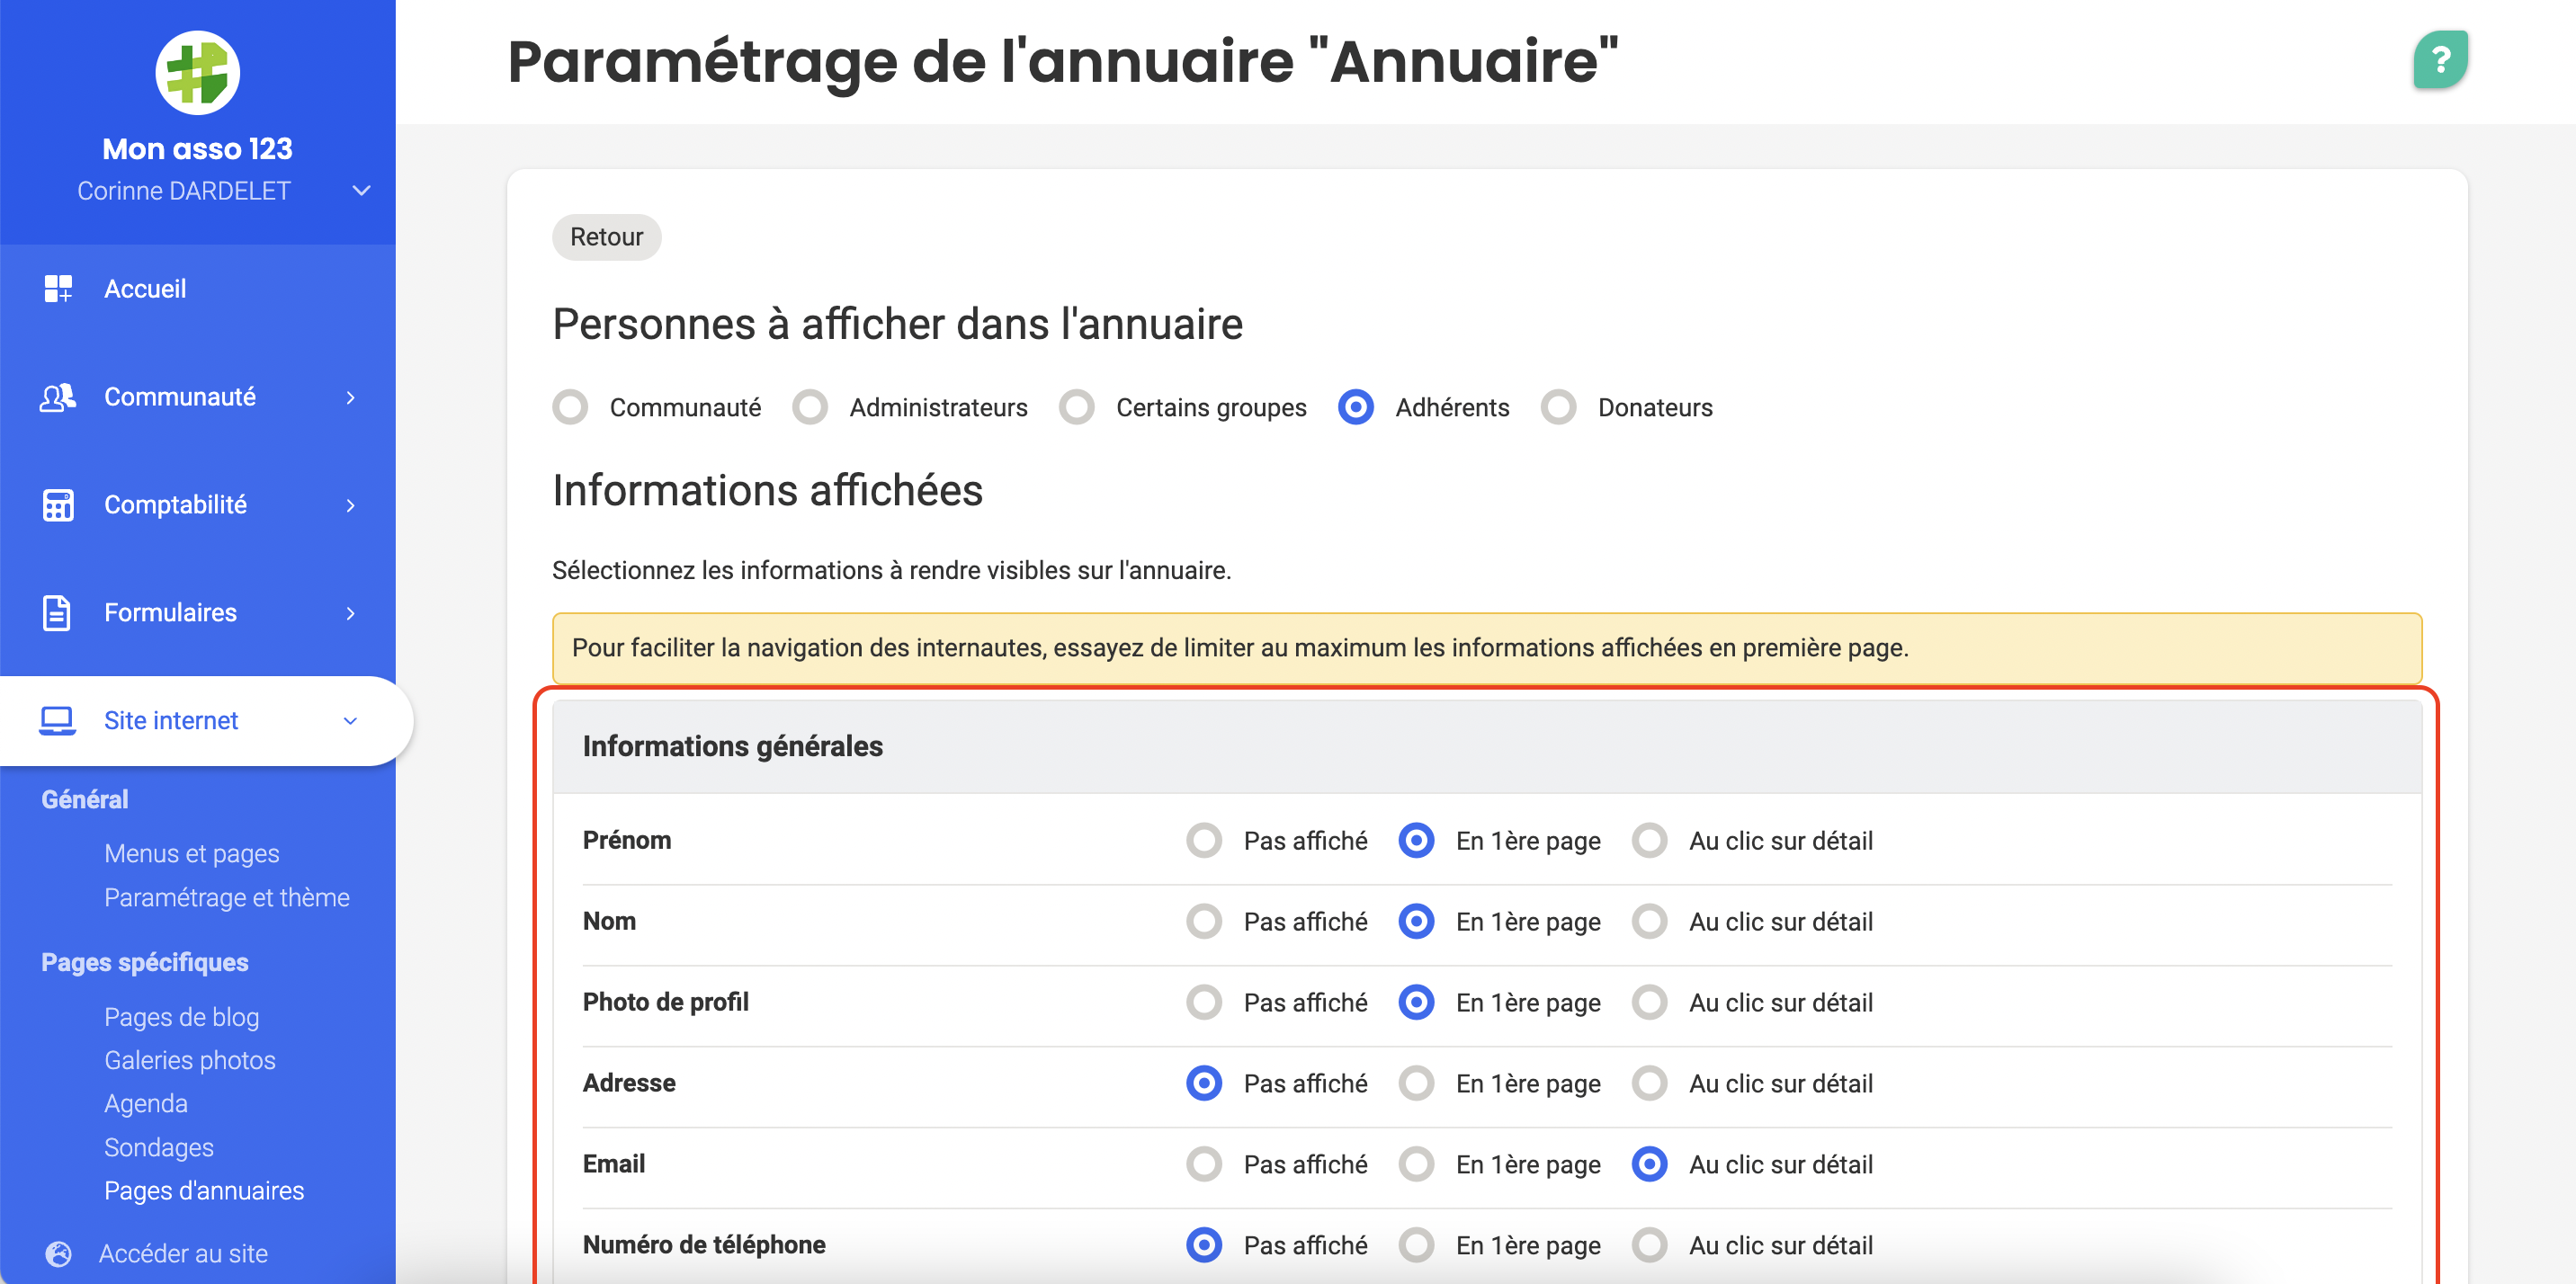
Task: Click the Personnes à afficher dans l'annuaire heading
Action: click(x=897, y=324)
